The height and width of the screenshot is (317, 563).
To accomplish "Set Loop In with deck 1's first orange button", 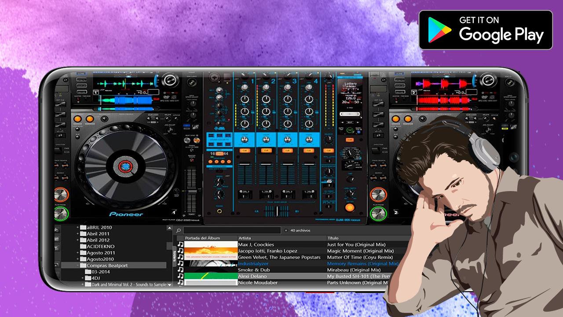I will coord(77,119).
